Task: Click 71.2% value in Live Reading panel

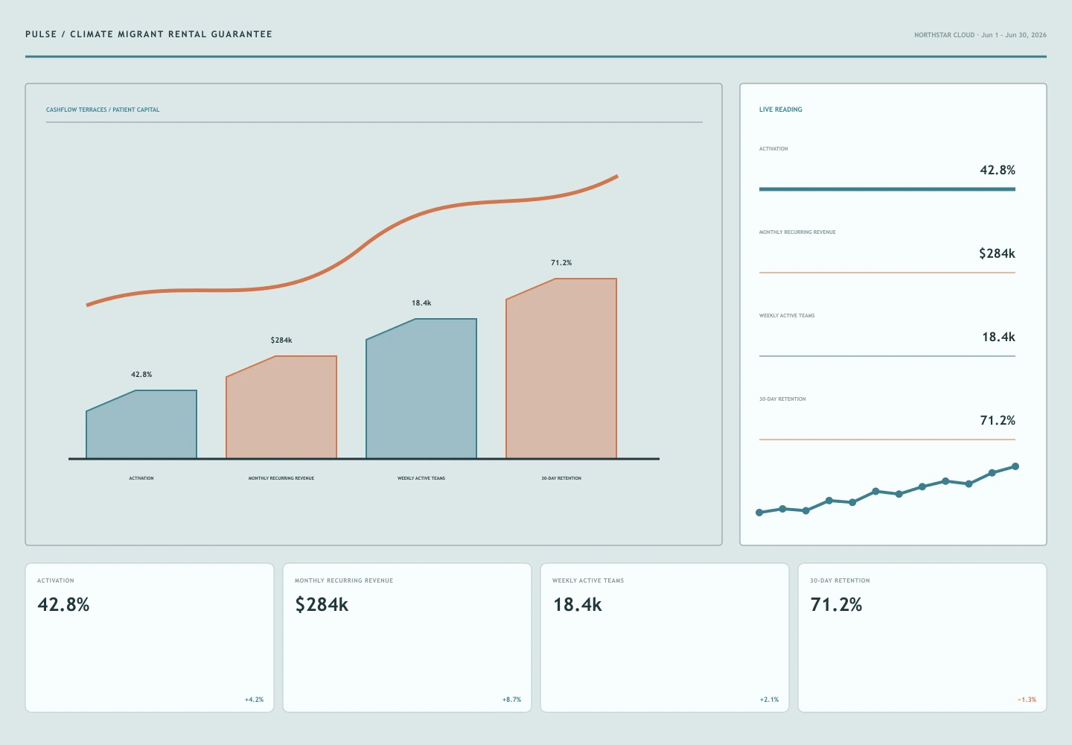Action: coord(998,420)
